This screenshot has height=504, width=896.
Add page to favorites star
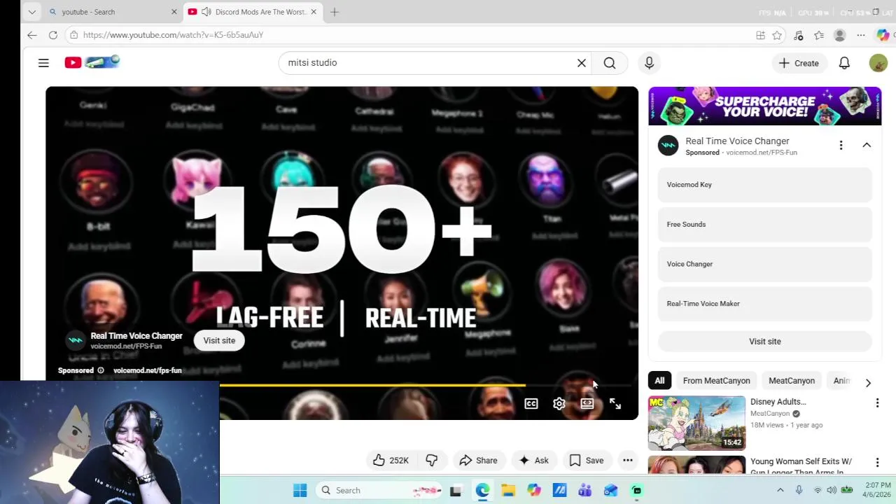point(777,35)
